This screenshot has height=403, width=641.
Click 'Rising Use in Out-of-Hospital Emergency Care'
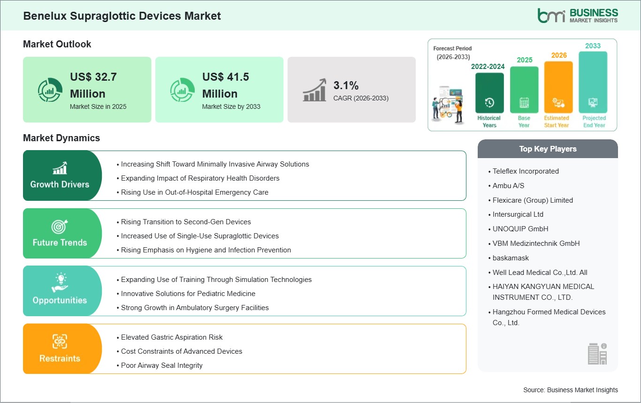pyautogui.click(x=195, y=192)
